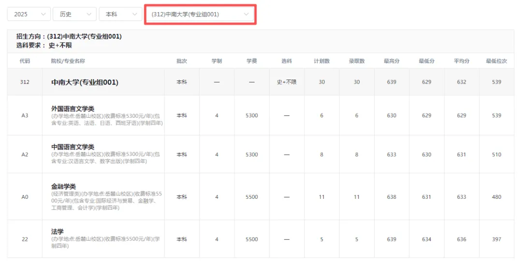Open the 历史 subject dropdown
The height and width of the screenshot is (263, 522).
(x=74, y=14)
